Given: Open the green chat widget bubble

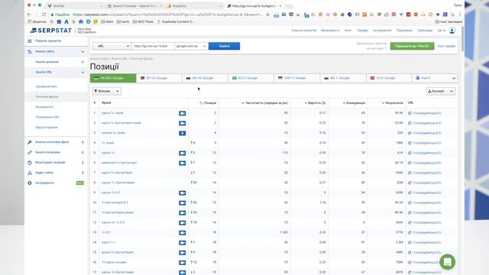Looking at the screenshot, I should pos(447,262).
